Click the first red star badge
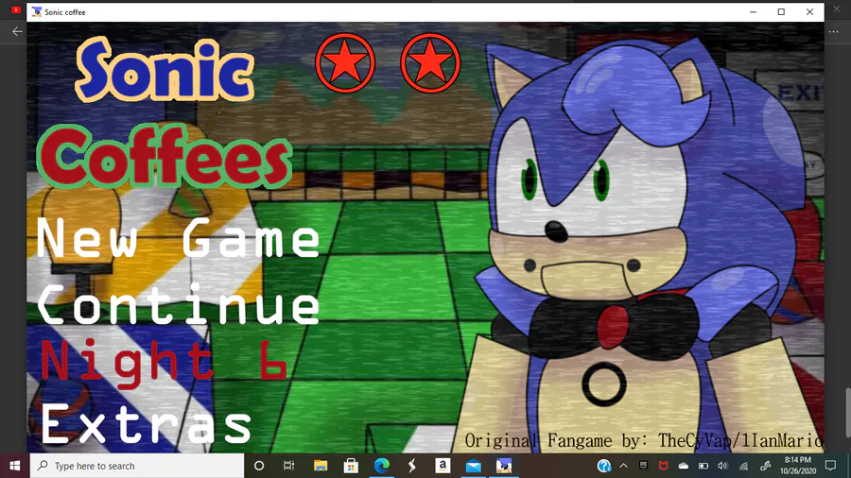The height and width of the screenshot is (478, 851). point(345,63)
